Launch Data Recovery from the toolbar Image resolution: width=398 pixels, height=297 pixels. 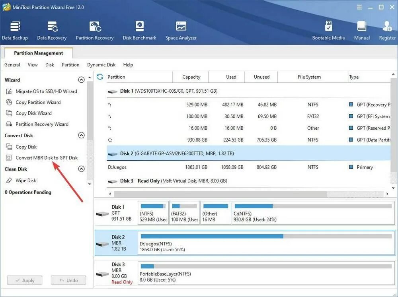(x=52, y=31)
